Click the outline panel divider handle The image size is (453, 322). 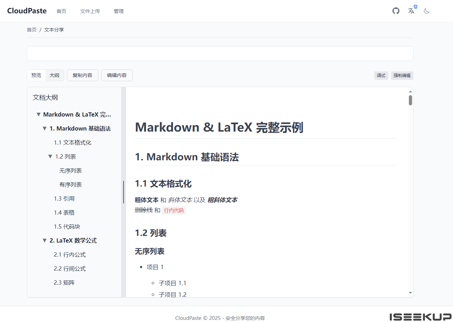click(x=124, y=192)
